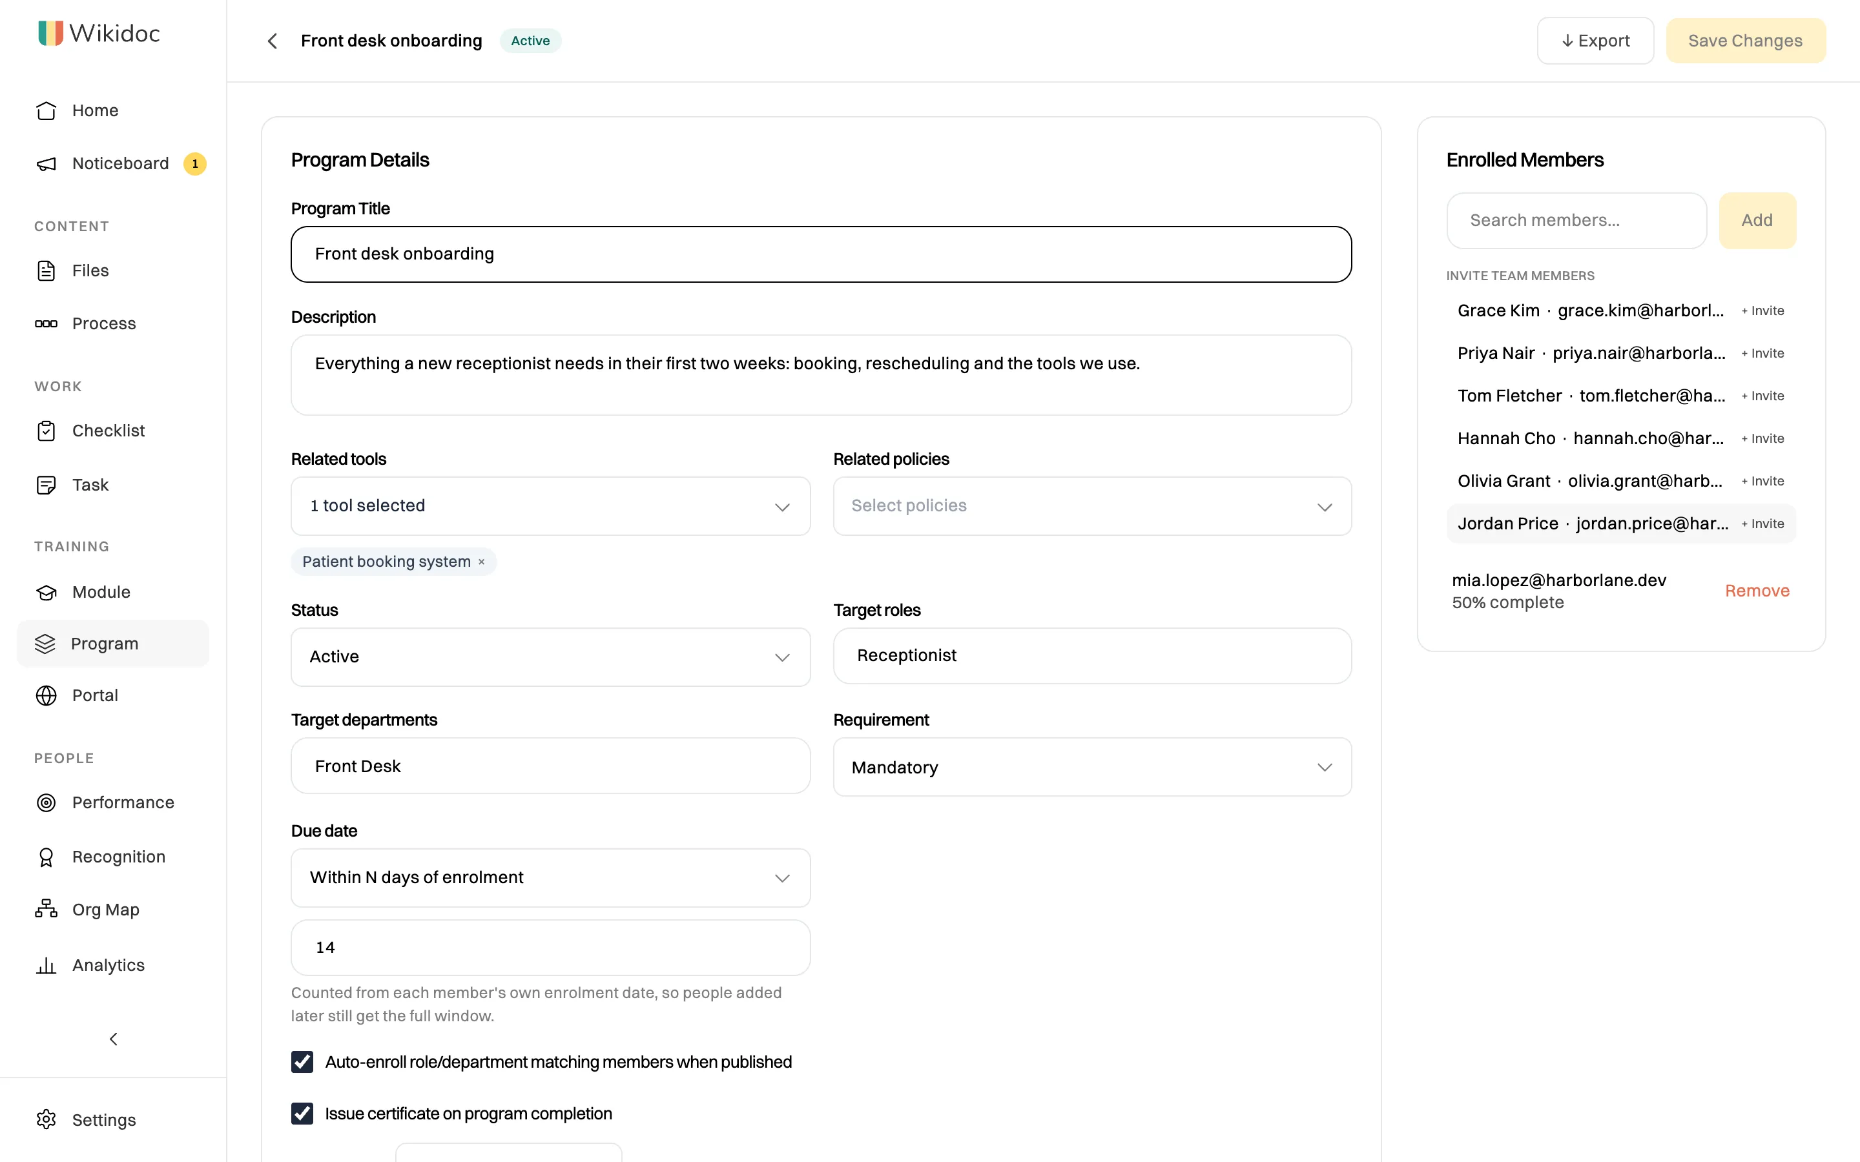
Task: Go back using the header arrow
Action: (x=272, y=41)
